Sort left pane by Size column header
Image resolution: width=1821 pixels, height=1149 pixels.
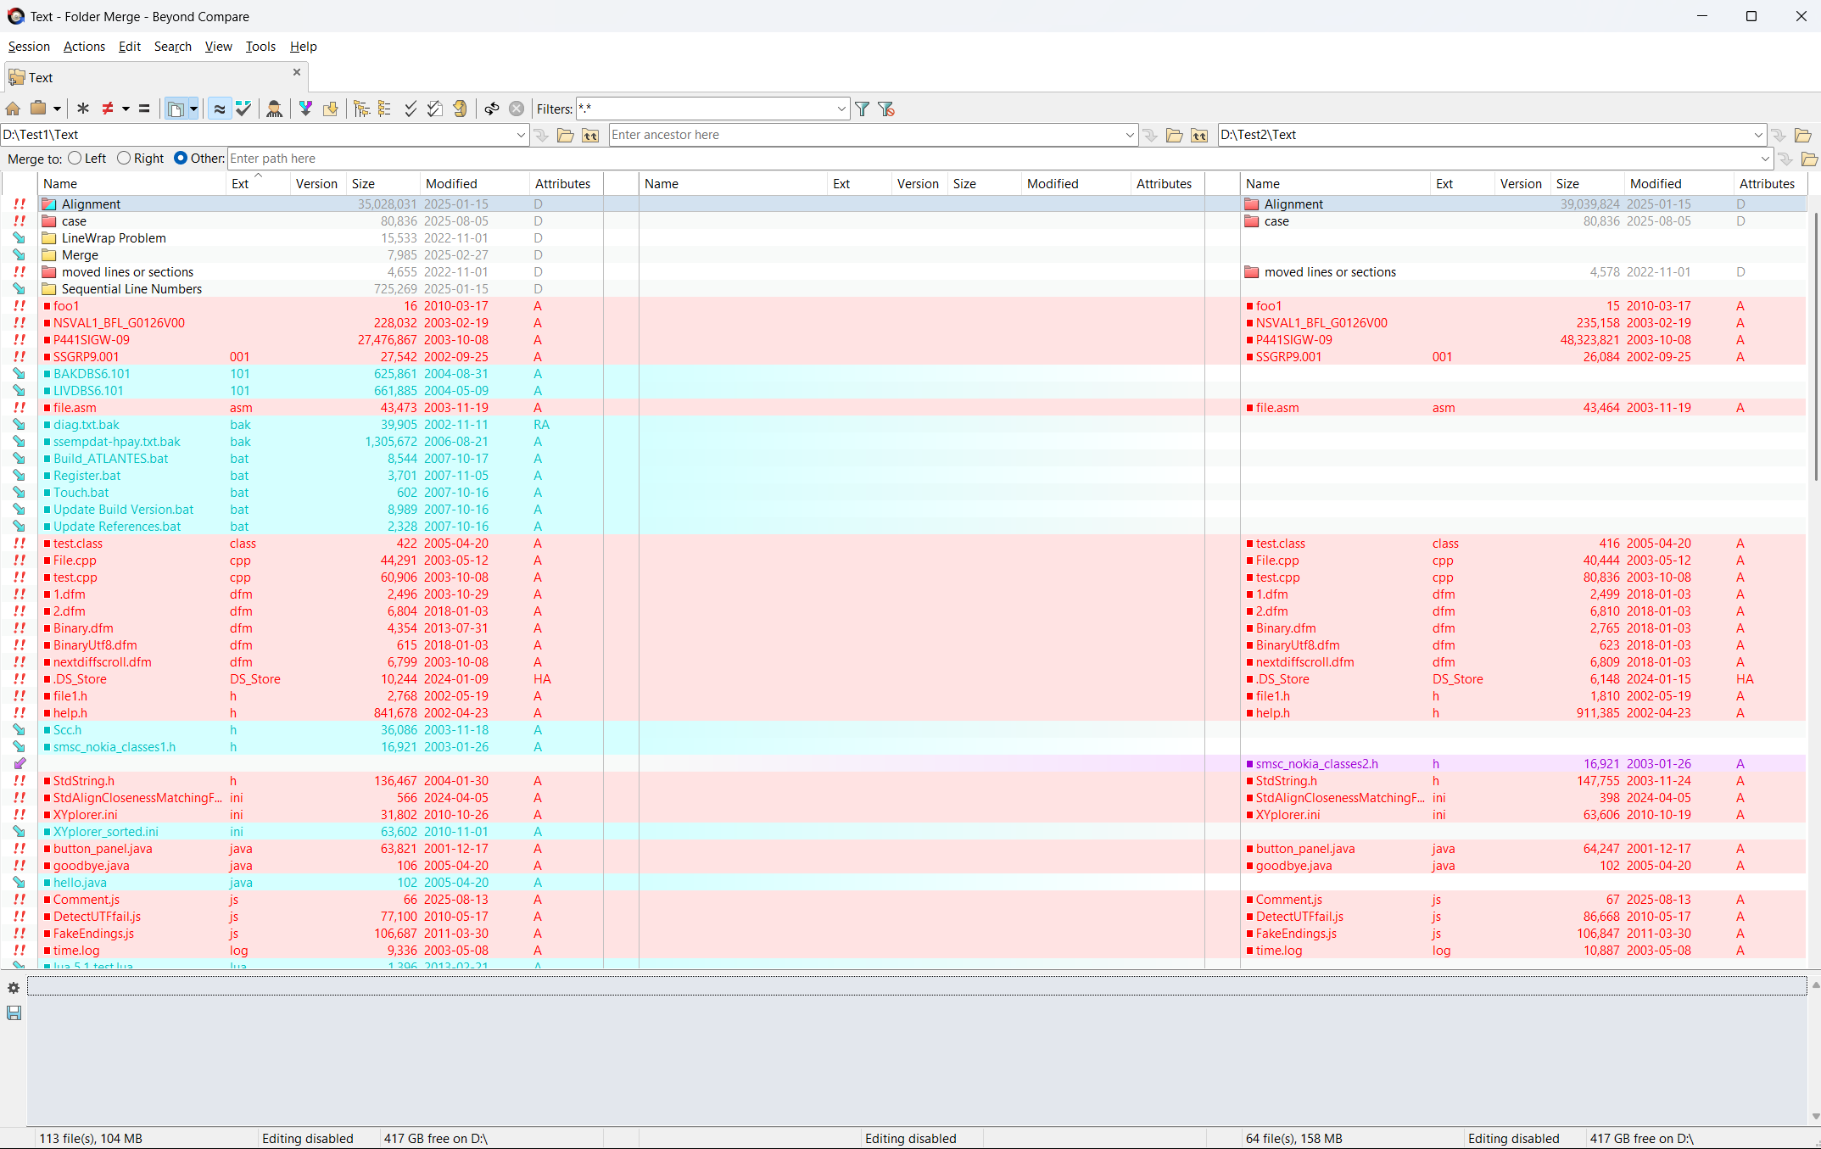click(383, 184)
